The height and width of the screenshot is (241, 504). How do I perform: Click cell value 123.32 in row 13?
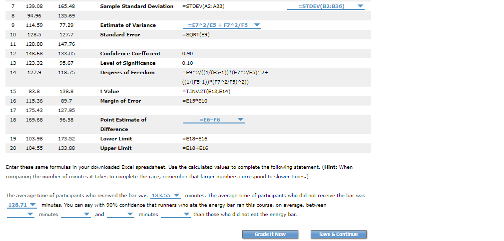(x=34, y=63)
